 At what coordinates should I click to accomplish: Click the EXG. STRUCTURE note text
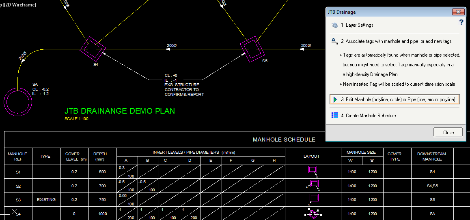point(182,85)
